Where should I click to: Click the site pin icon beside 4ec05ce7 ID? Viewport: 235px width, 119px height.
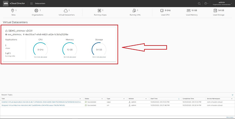[x=24, y=34]
